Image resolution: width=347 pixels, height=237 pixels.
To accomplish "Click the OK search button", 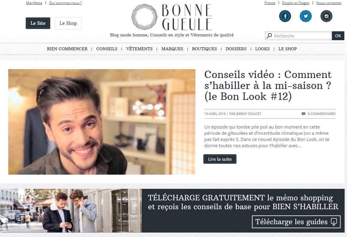I will 338,36.
